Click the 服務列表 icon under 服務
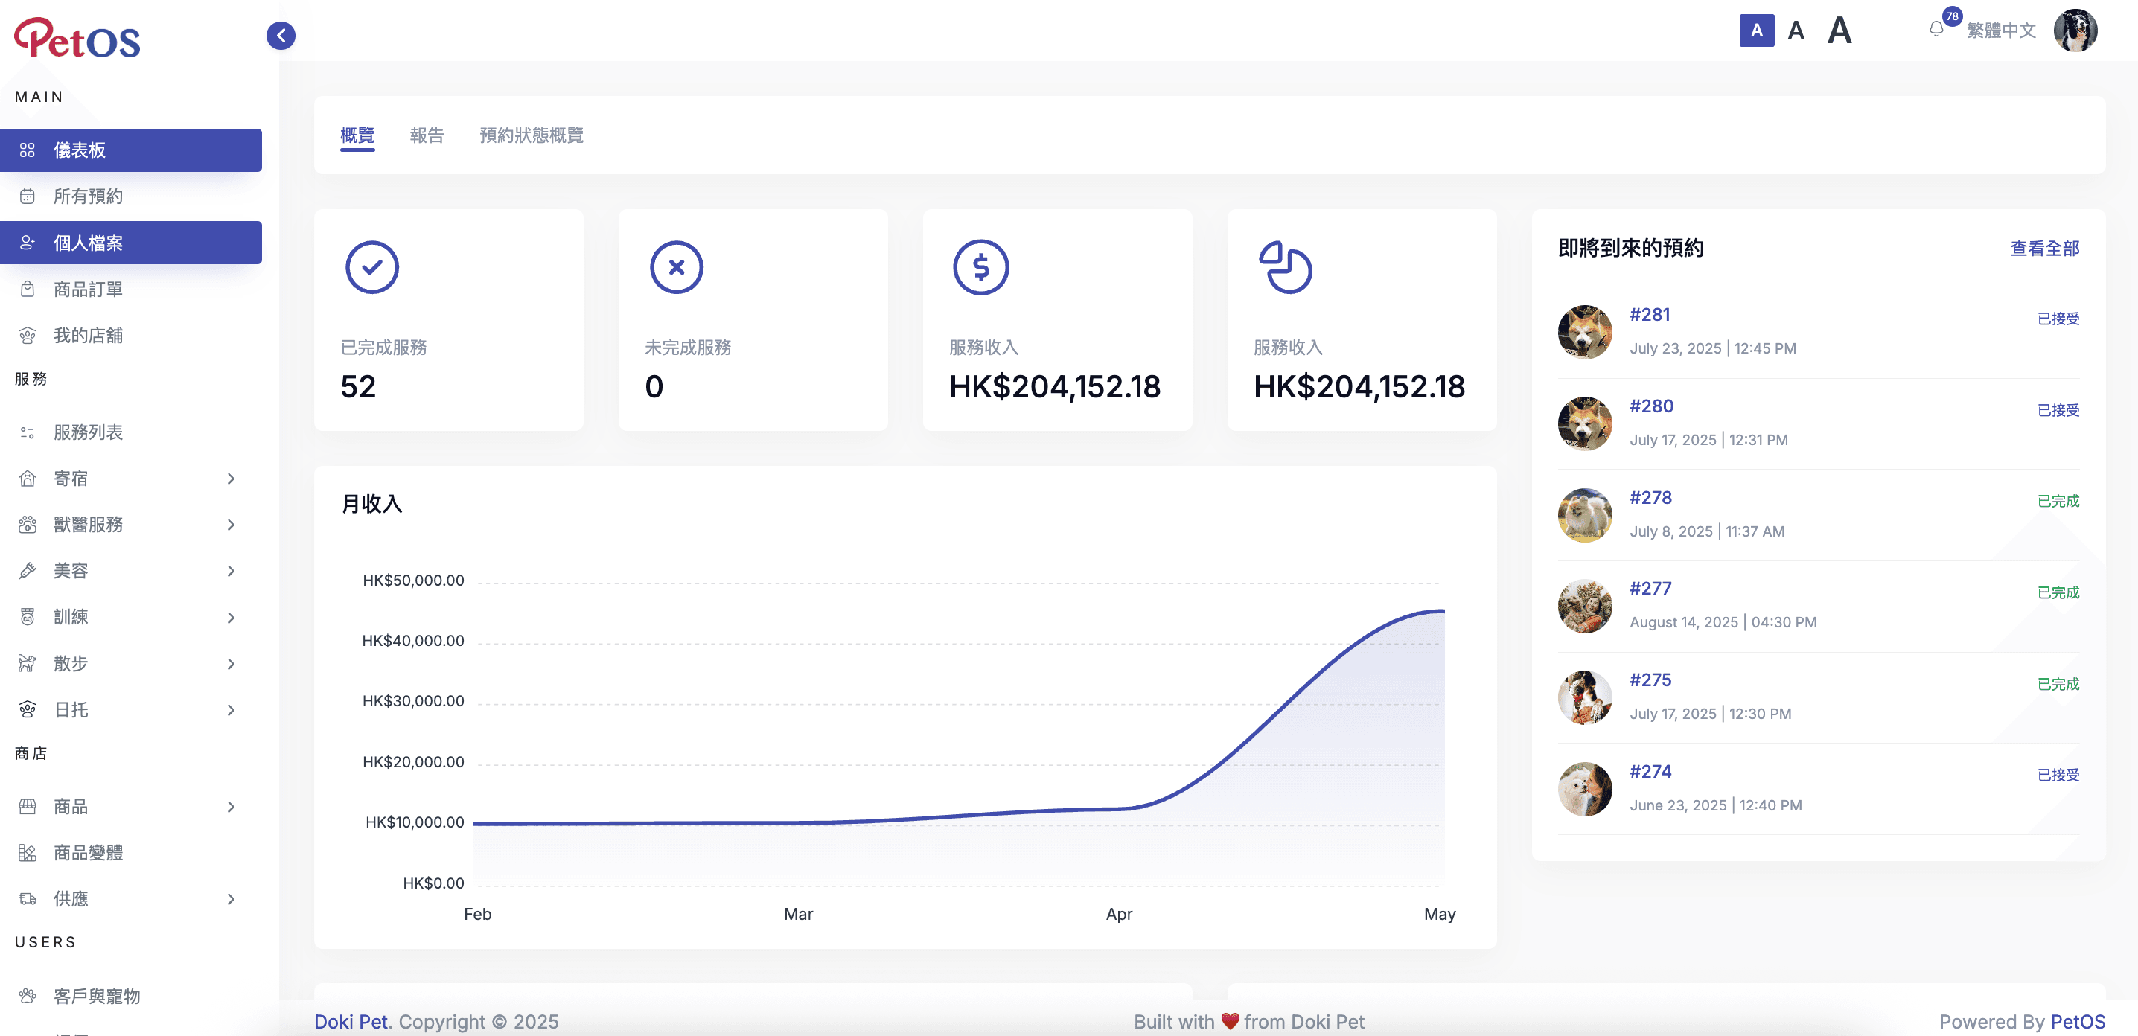Screen dimensions: 2138x1036 [x=28, y=432]
